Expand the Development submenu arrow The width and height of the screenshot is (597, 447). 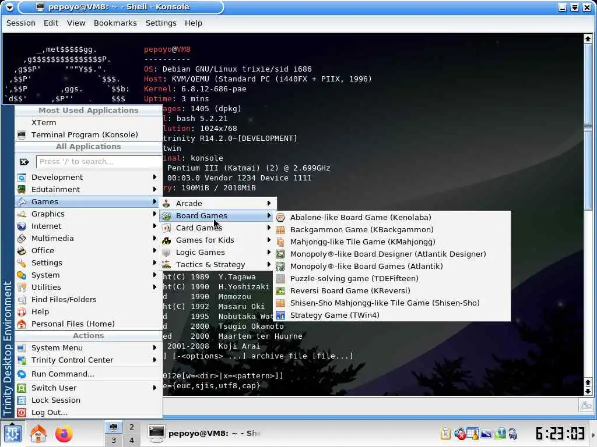click(x=154, y=177)
